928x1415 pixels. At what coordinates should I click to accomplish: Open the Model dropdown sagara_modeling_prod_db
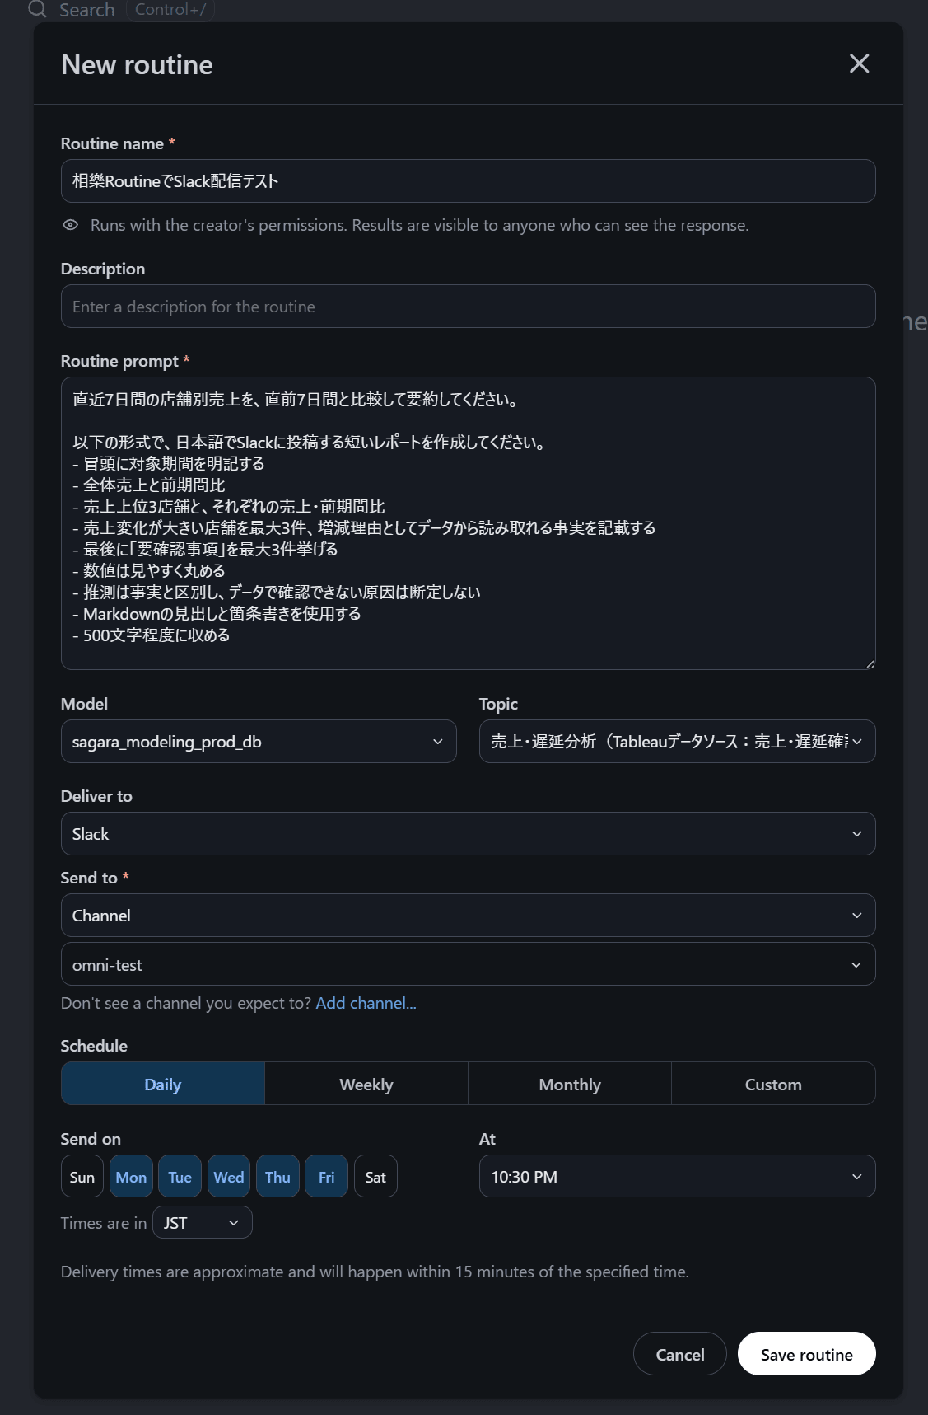259,742
